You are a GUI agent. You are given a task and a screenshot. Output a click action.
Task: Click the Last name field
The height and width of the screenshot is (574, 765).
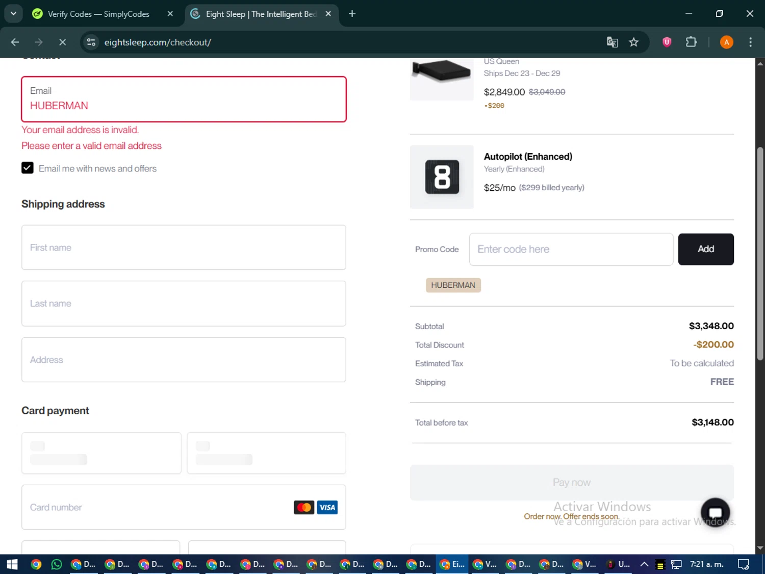[x=184, y=304]
